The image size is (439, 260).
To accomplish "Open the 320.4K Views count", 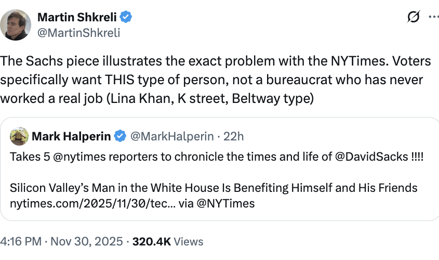I will (168, 242).
